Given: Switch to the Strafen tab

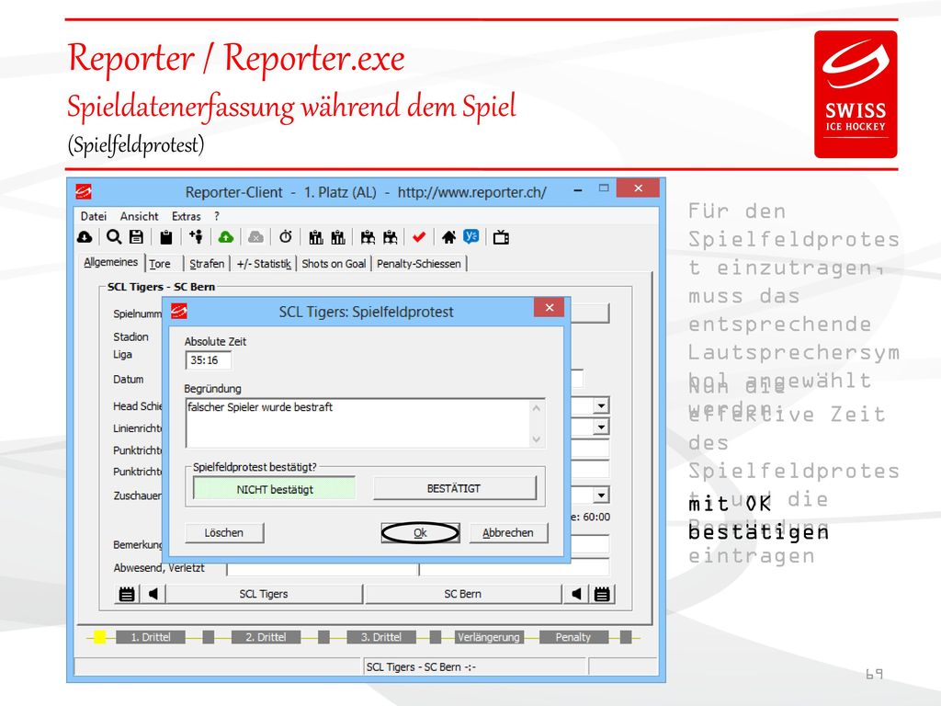Looking at the screenshot, I should pyautogui.click(x=207, y=264).
